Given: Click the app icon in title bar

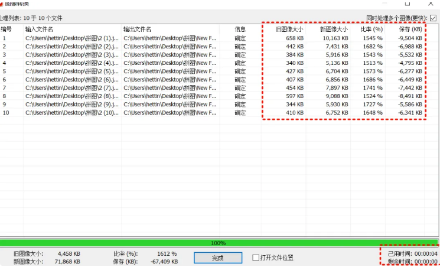Looking at the screenshot, I should (4, 2).
